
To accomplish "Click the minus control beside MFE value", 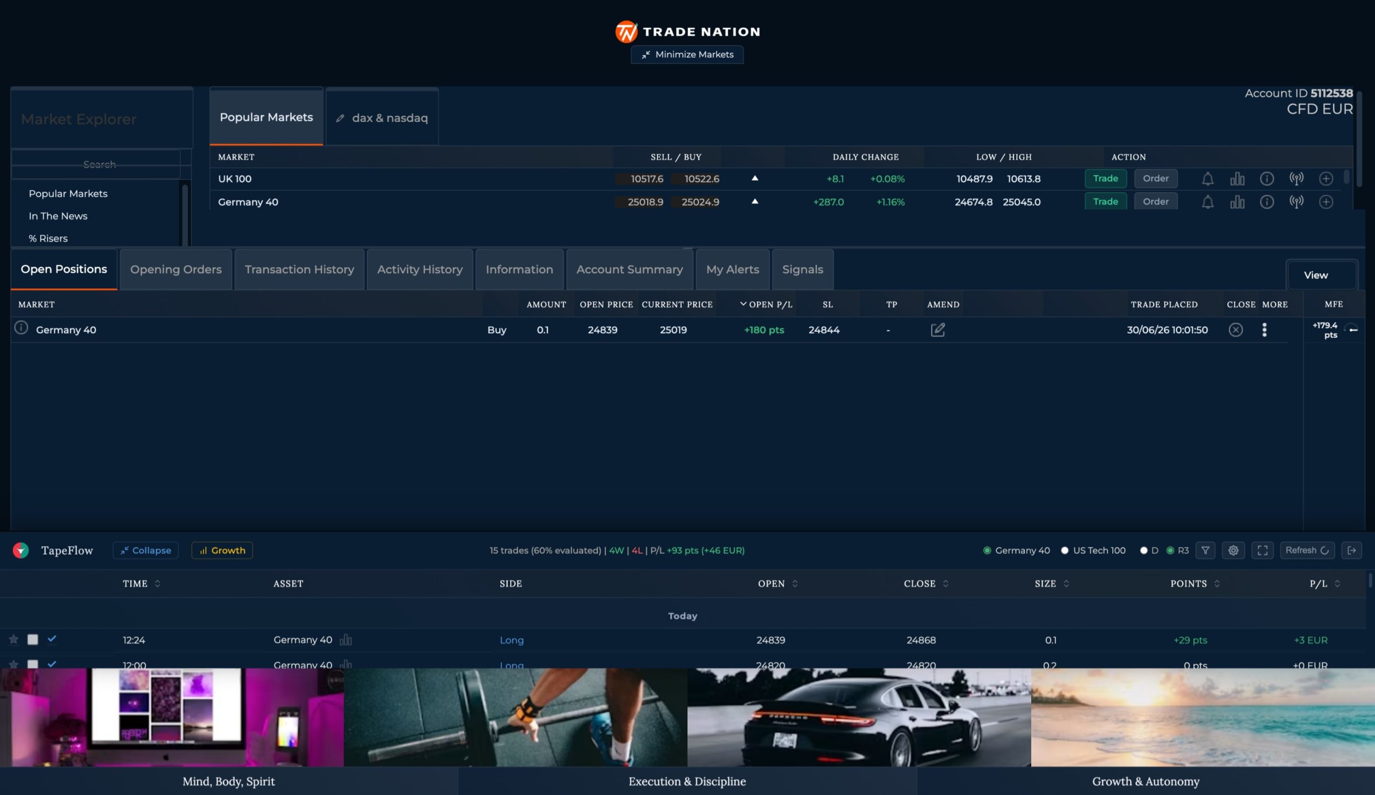I will [1353, 330].
